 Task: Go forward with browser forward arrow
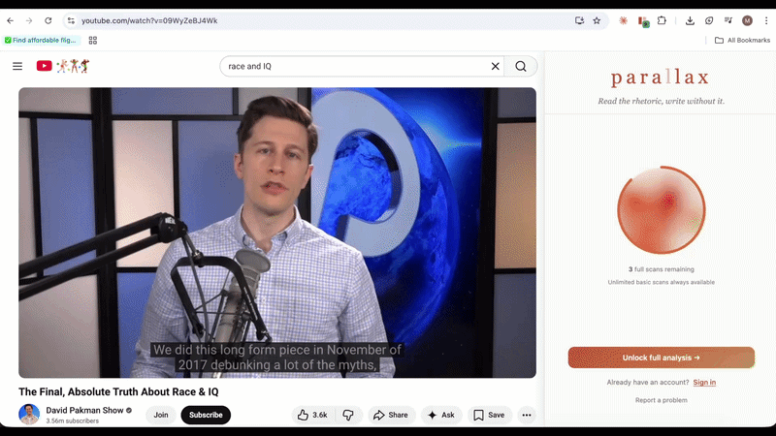click(x=29, y=20)
